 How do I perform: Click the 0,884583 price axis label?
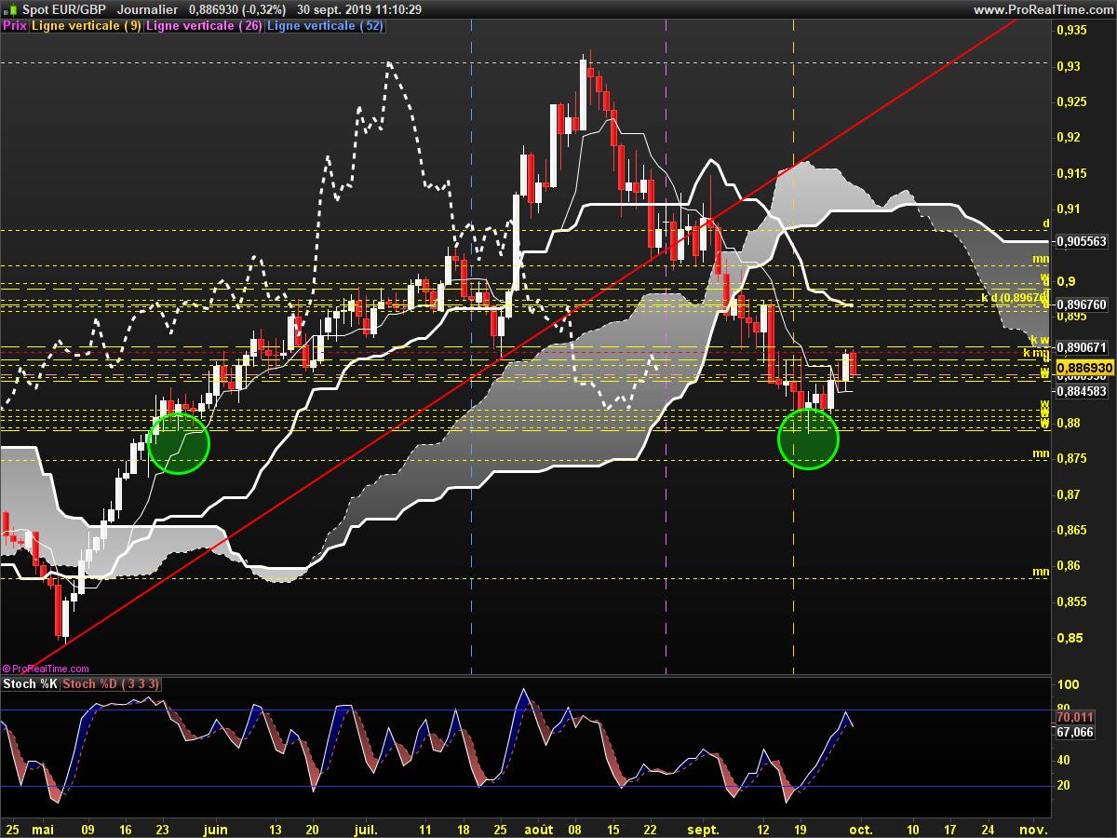click(x=1081, y=391)
